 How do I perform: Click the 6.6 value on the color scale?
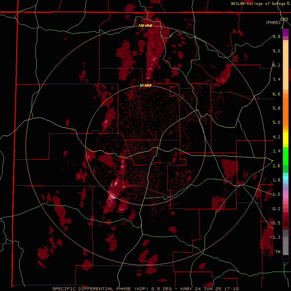pyautogui.click(x=276, y=94)
